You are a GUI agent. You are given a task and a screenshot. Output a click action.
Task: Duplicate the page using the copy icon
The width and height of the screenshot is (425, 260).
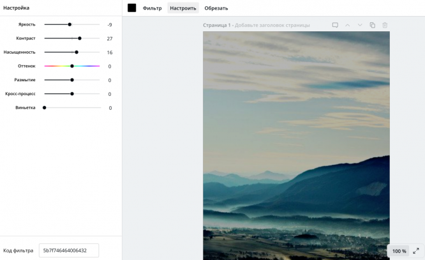pyautogui.click(x=372, y=26)
